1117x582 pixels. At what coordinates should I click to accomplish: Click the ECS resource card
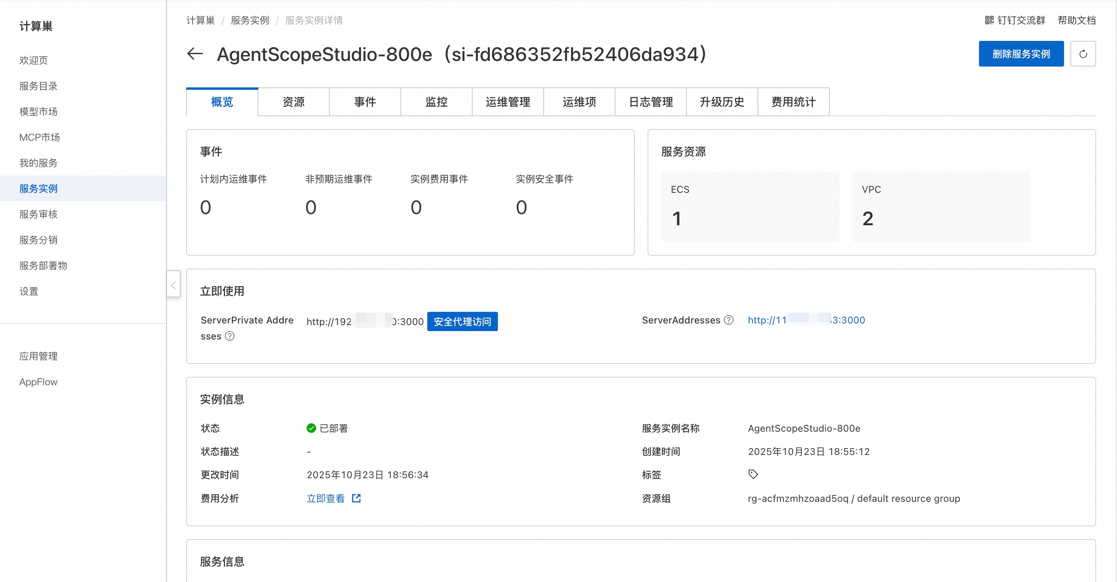750,206
